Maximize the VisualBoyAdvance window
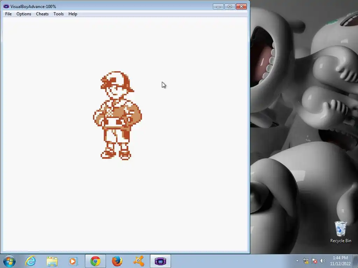The height and width of the screenshot is (268, 358). pyautogui.click(x=230, y=7)
